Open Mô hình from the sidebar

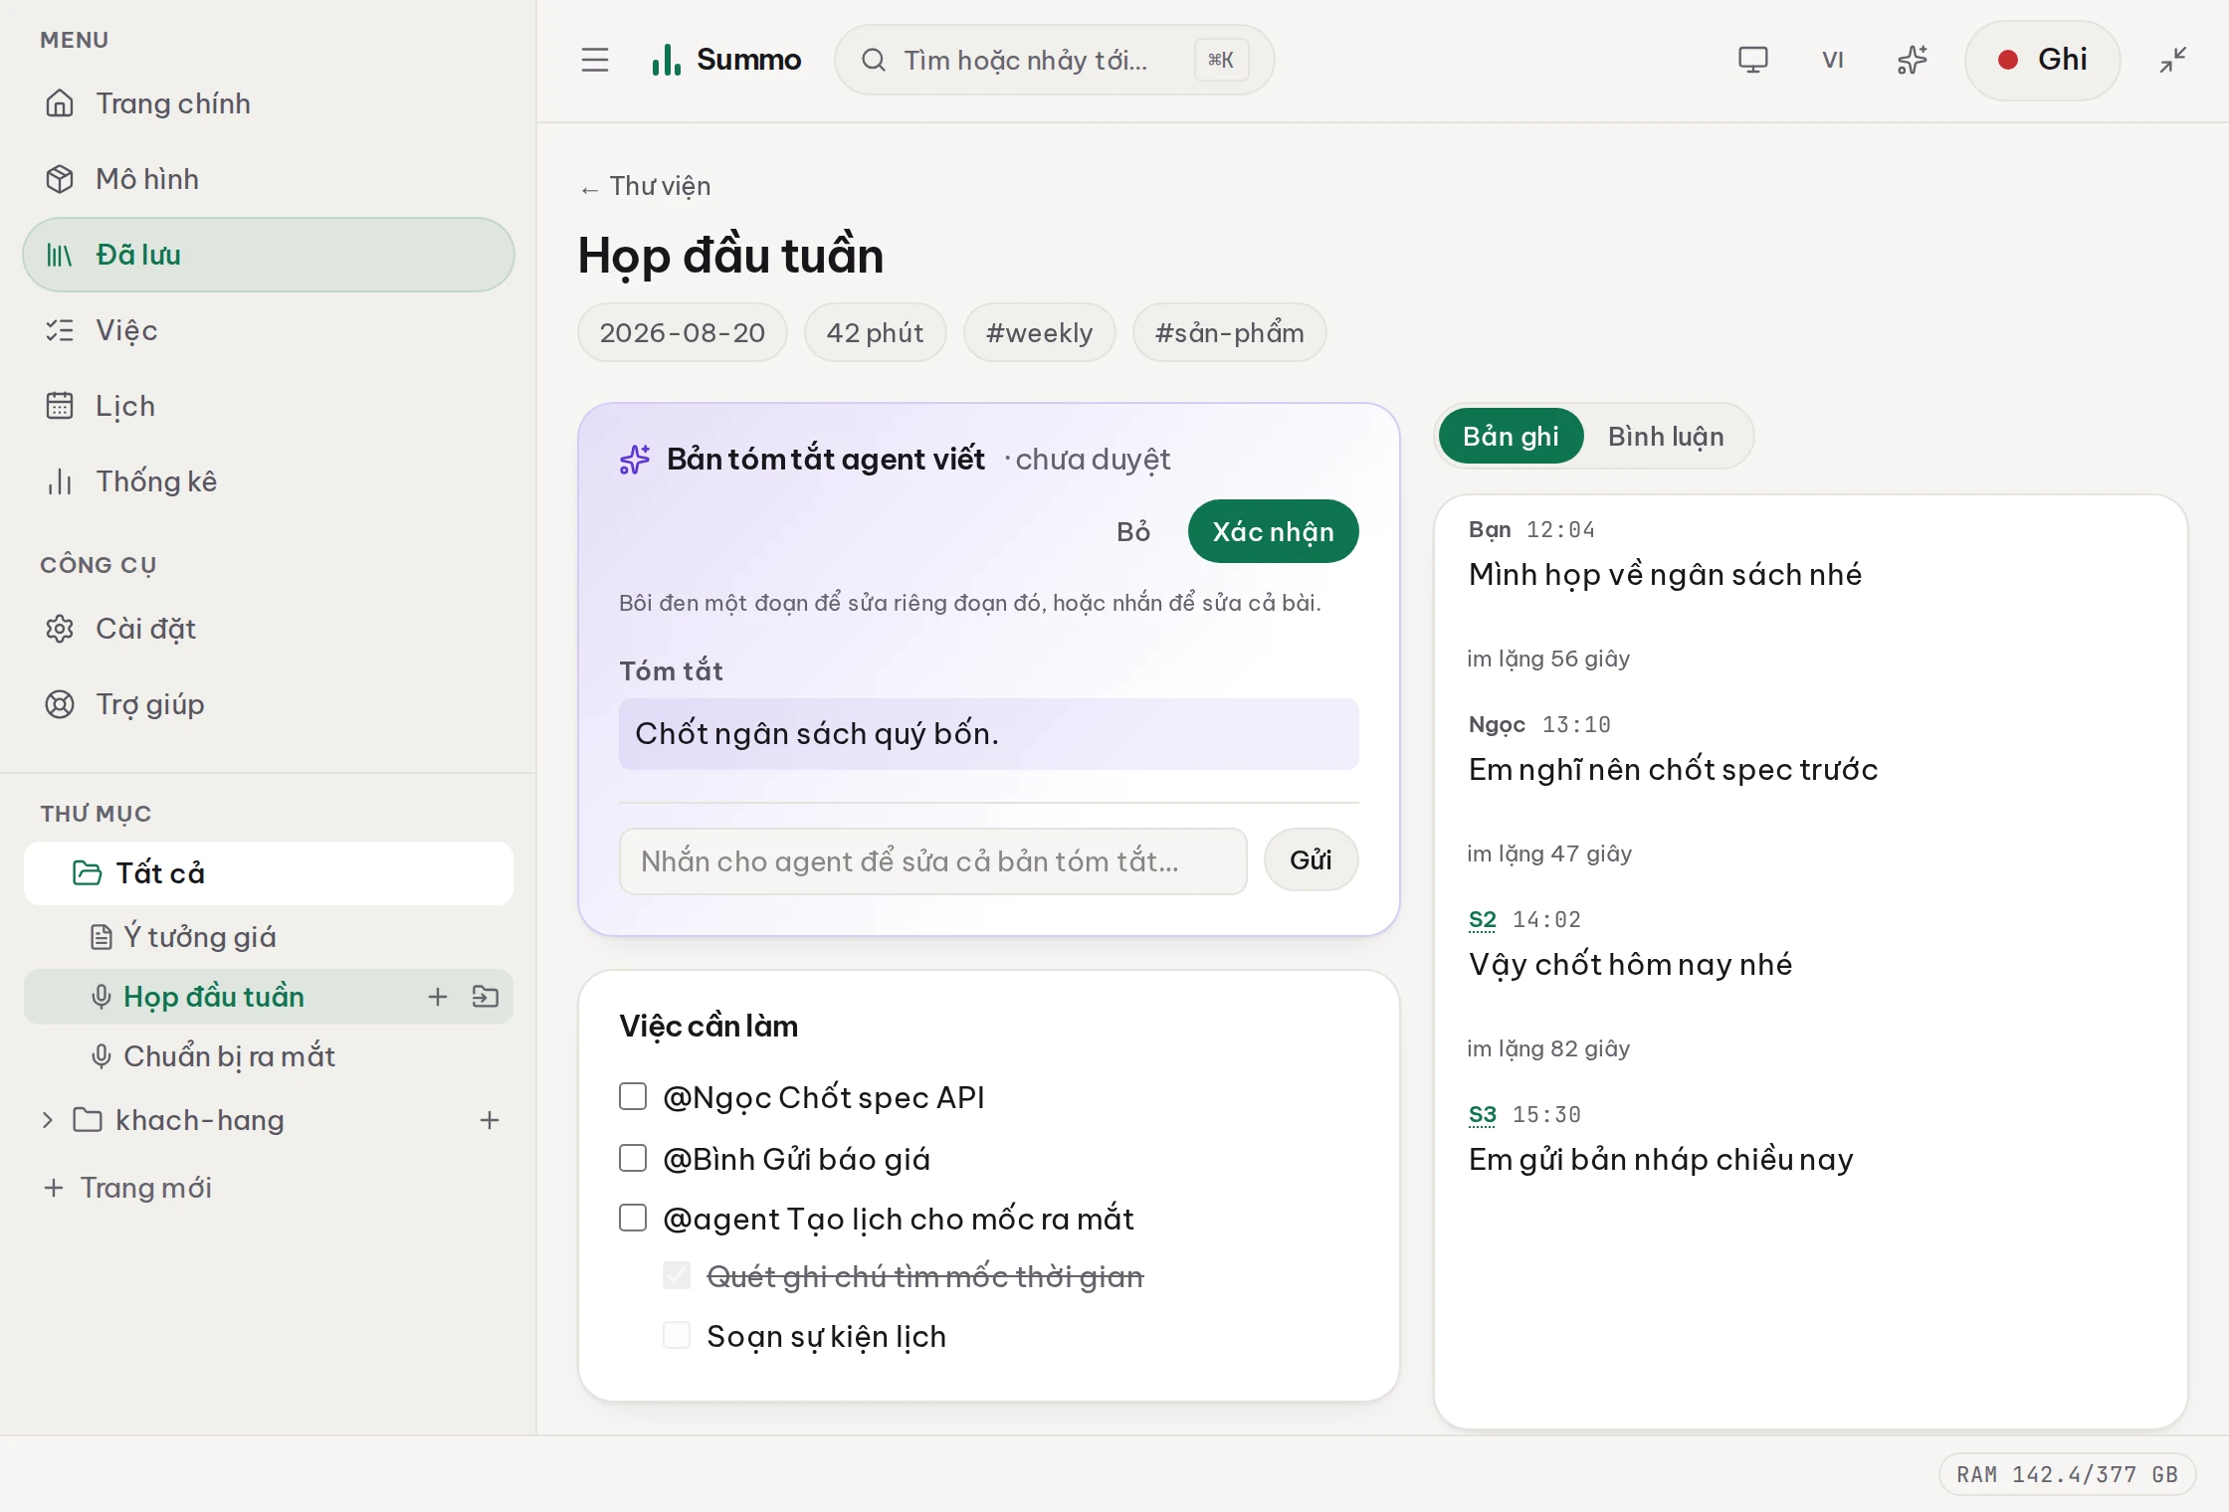point(269,179)
